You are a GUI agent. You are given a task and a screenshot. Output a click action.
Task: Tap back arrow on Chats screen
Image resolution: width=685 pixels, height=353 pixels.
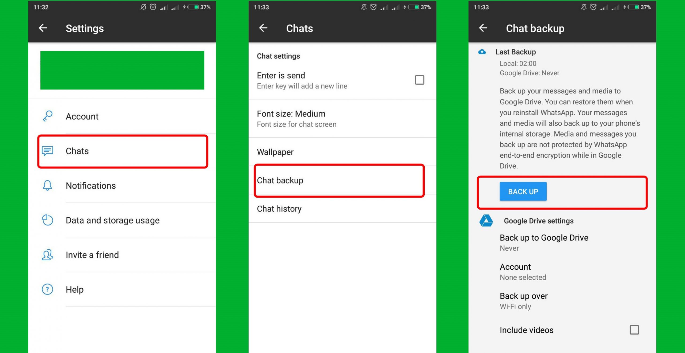click(263, 28)
